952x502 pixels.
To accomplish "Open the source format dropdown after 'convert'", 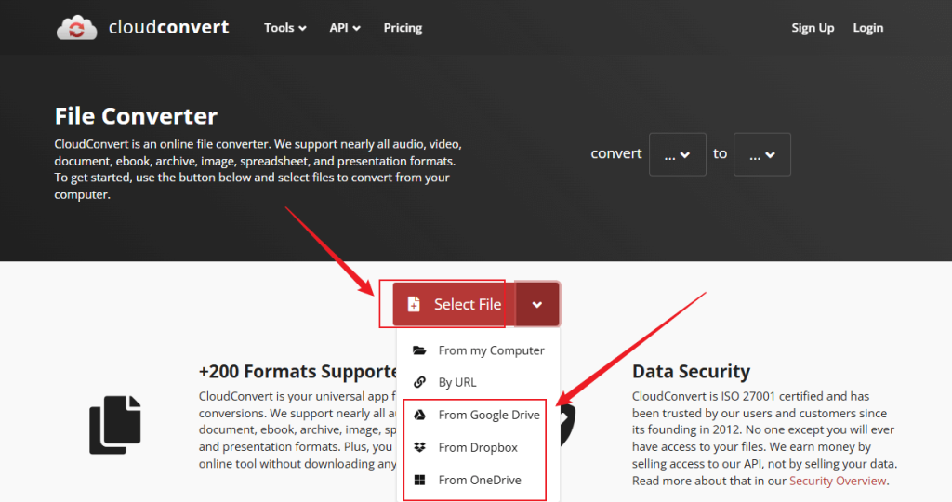I will pos(678,155).
